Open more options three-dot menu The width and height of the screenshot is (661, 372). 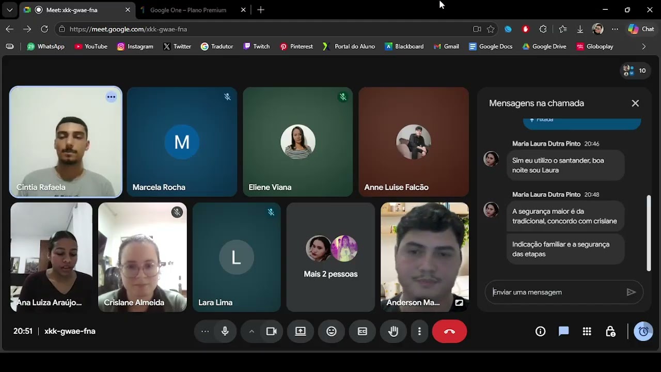coord(419,331)
